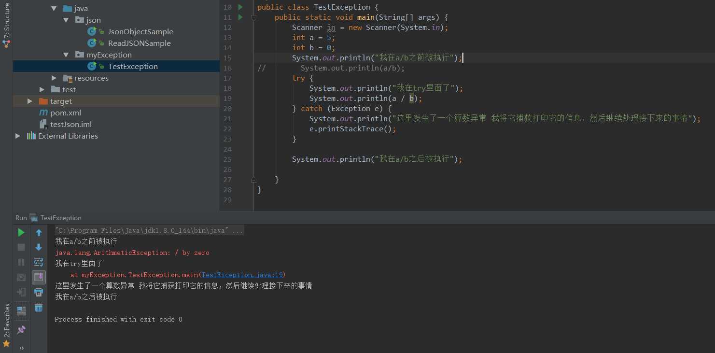The height and width of the screenshot is (353, 715).
Task: Select ReadJSONSample class in project tree
Action: tap(140, 43)
